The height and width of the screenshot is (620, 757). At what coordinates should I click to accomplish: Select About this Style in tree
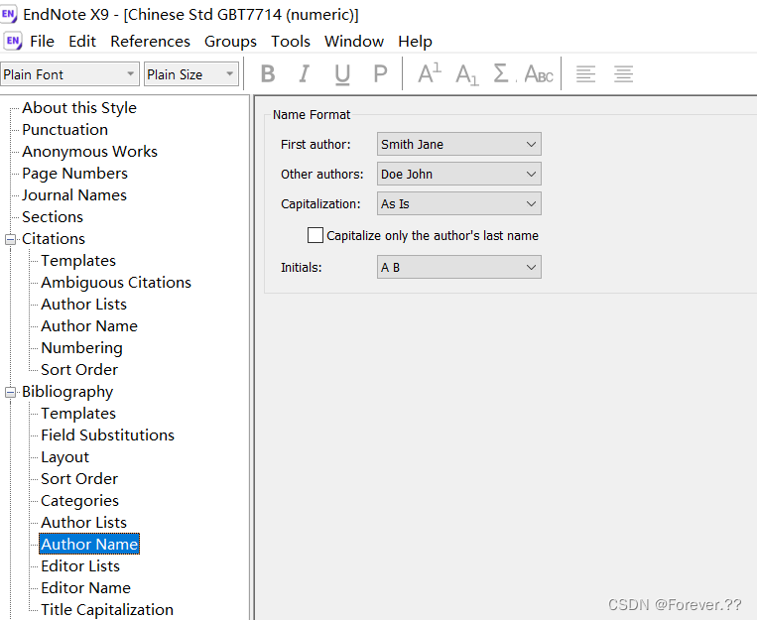click(79, 108)
